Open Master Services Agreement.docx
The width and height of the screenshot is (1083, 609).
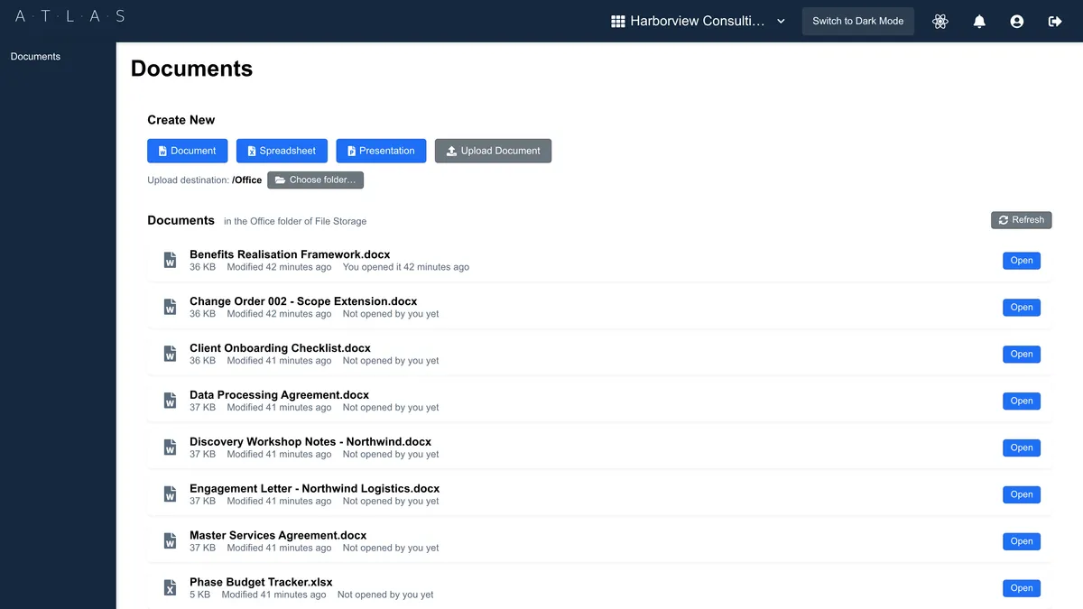[x=1022, y=541]
